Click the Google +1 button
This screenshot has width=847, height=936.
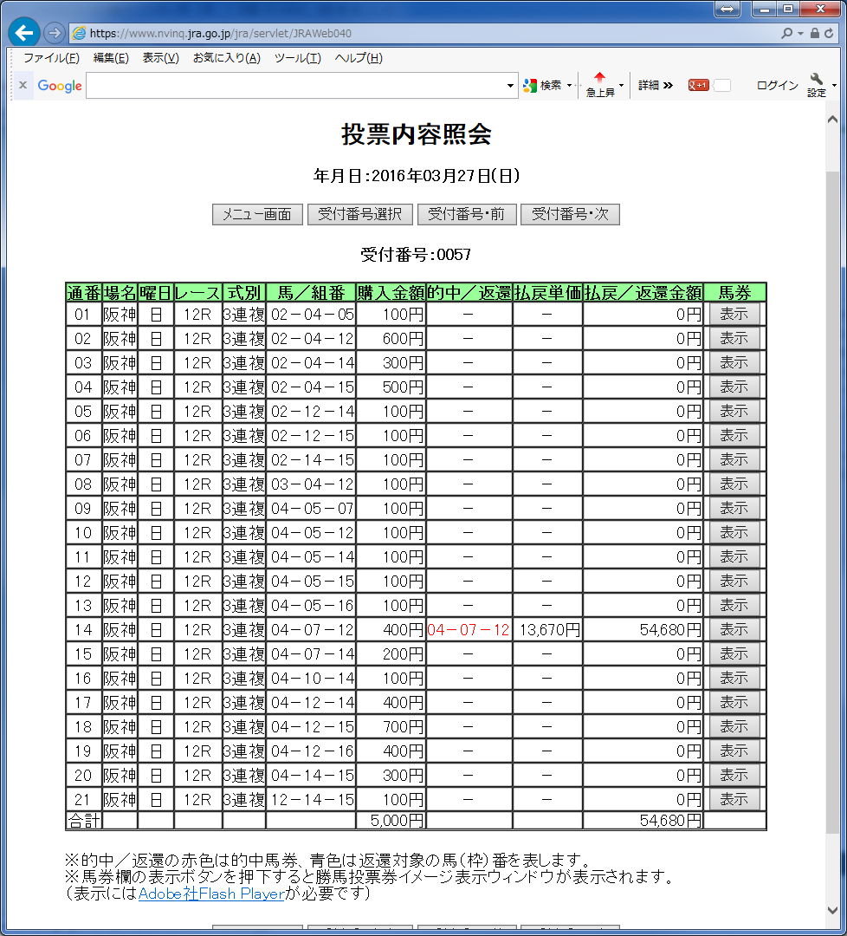pos(698,85)
